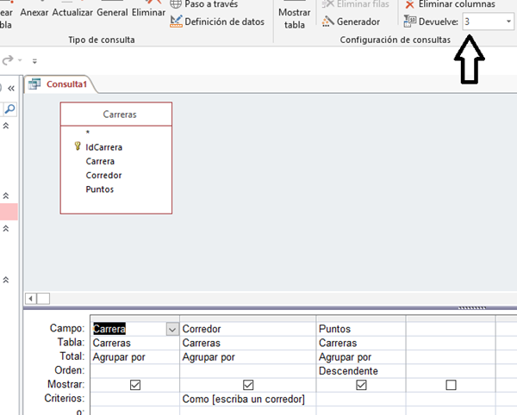Image resolution: width=517 pixels, height=415 pixels.
Task: Select the IdCarrera field in Carreras table
Action: pos(104,147)
